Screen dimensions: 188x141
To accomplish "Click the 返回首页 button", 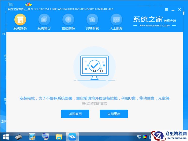I will pos(75,114).
